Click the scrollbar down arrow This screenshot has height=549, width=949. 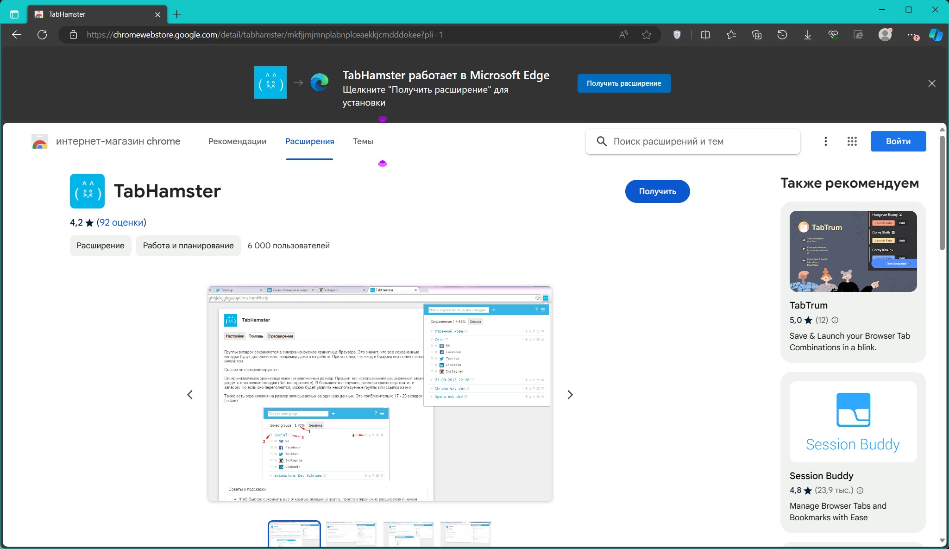[x=942, y=540]
